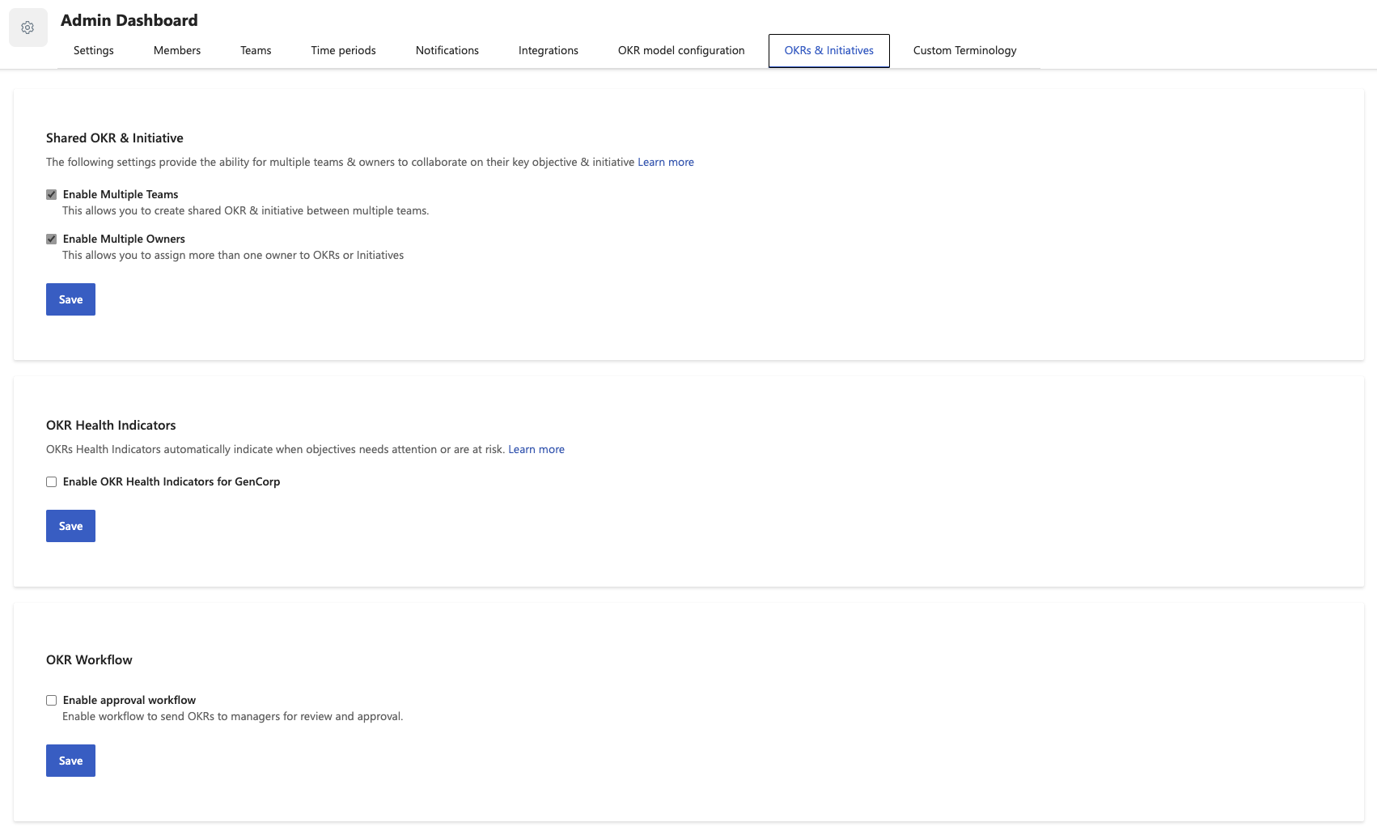This screenshot has height=831, width=1377.
Task: Save the OKR Workflow settings
Action: tap(70, 760)
